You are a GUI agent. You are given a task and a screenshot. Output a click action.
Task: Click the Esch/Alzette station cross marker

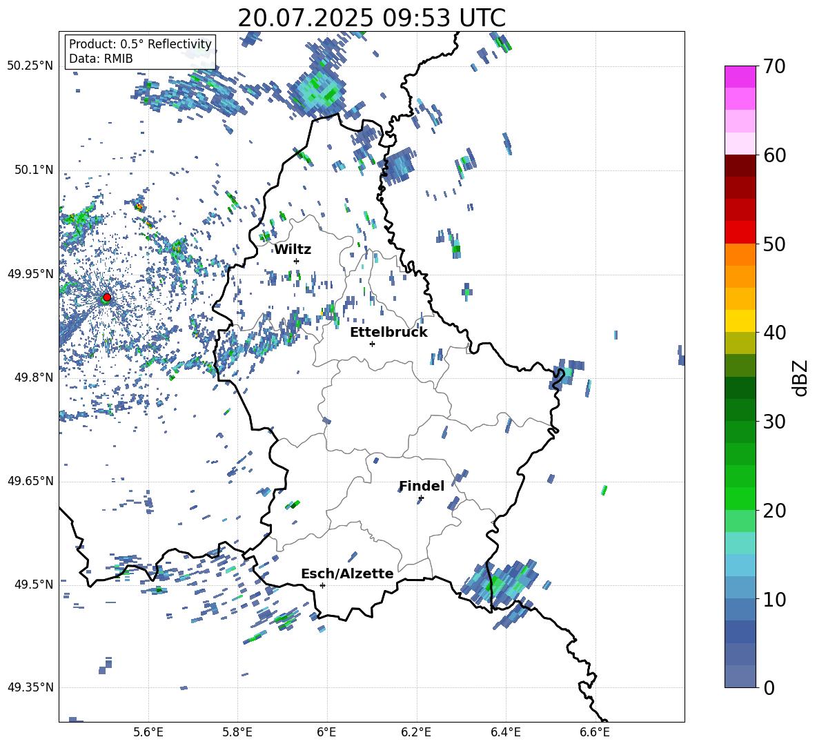322,585
